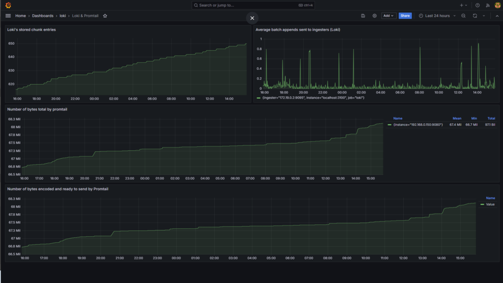Open the hamburger navigation menu
This screenshot has width=503, height=283.
[8, 16]
